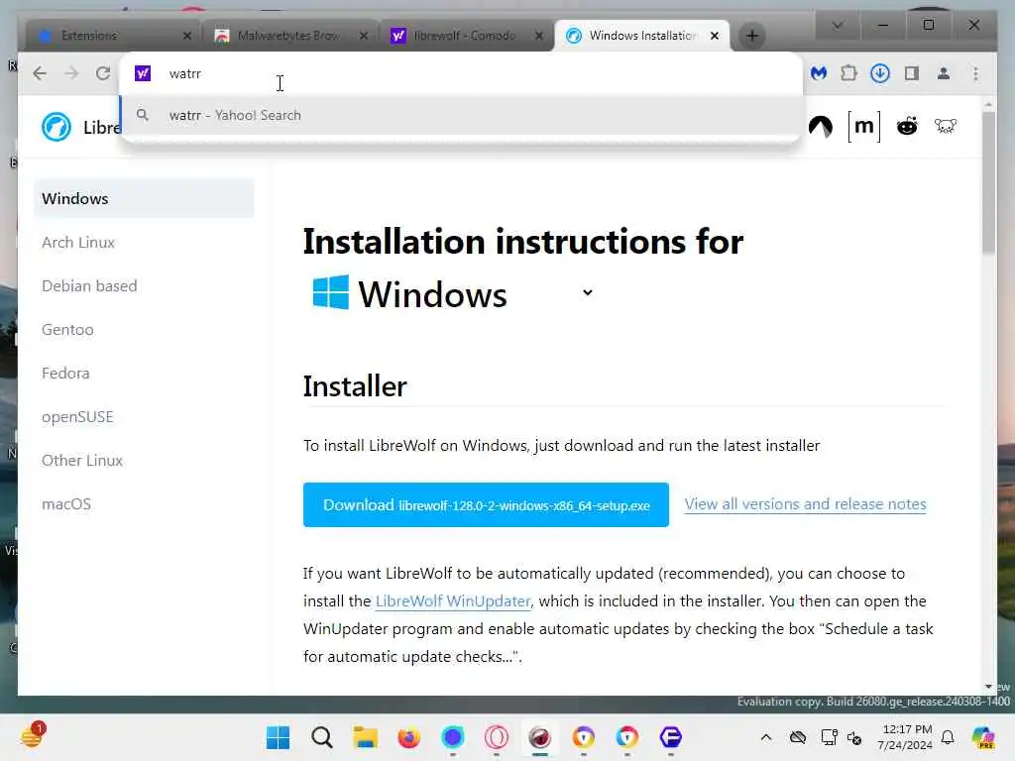The width and height of the screenshot is (1015, 761).
Task: Open Opera browser from taskbar
Action: pyautogui.click(x=496, y=737)
